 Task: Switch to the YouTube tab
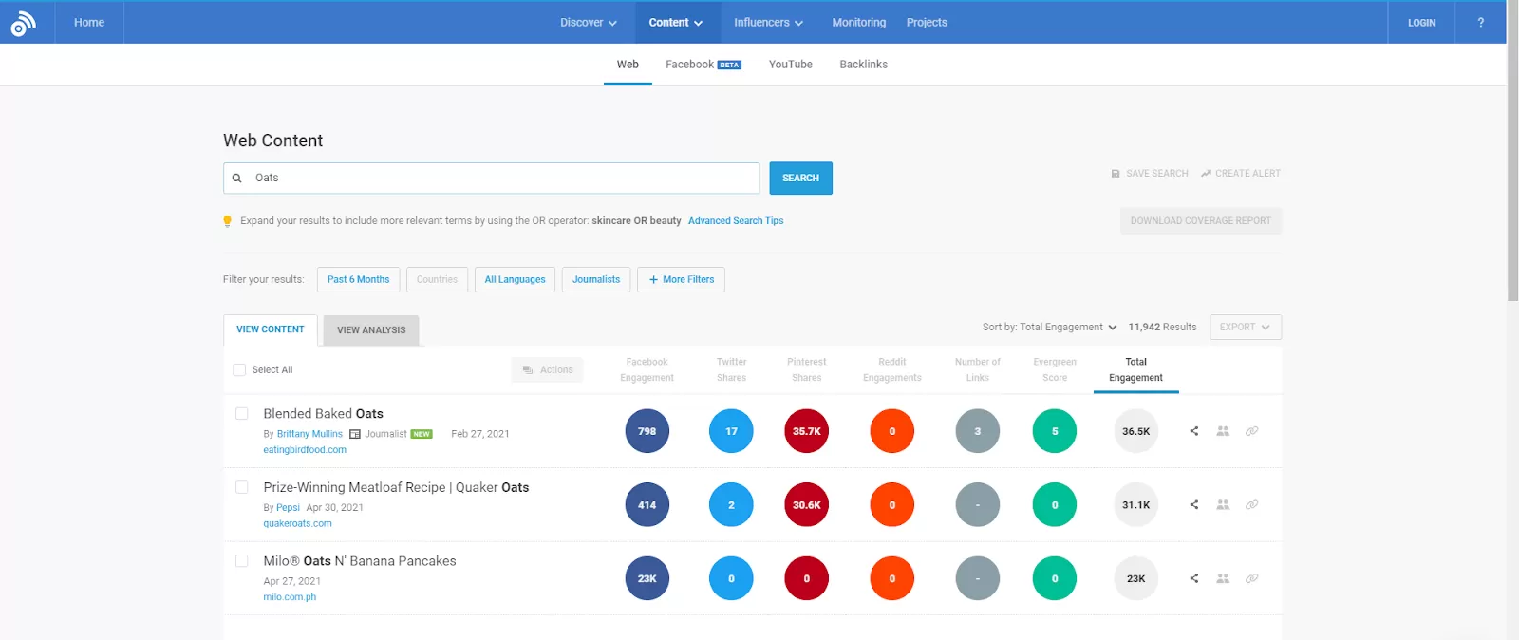pyautogui.click(x=791, y=65)
